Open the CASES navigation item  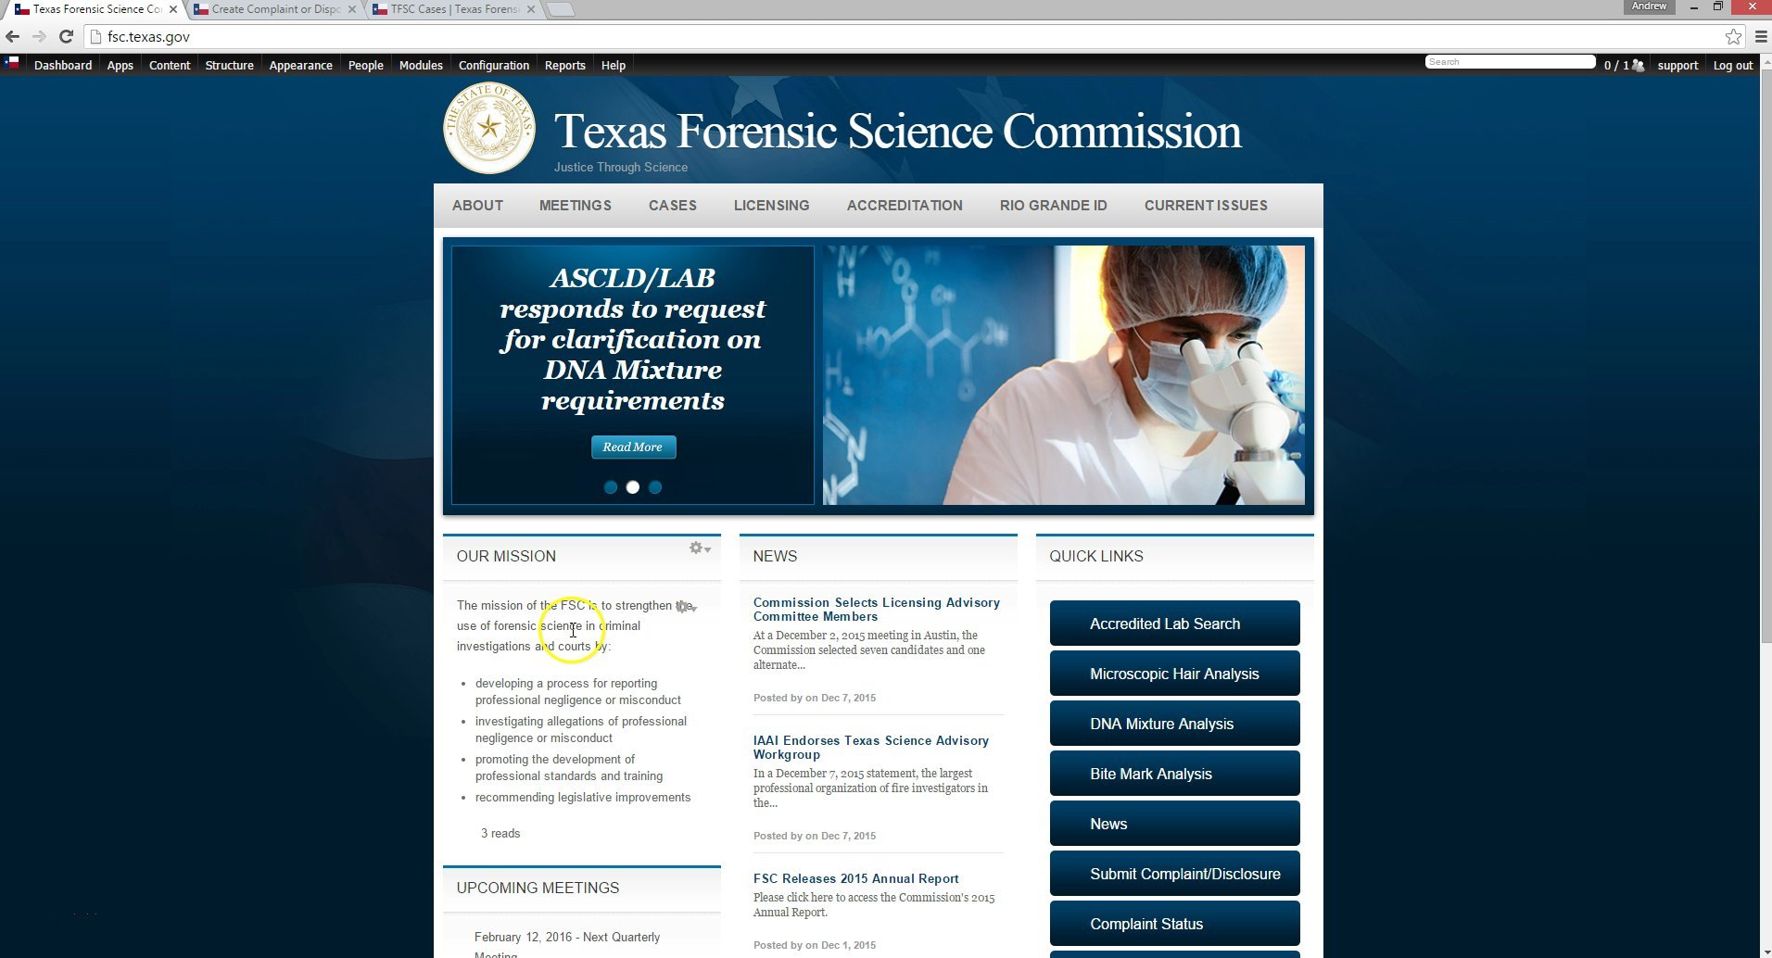[673, 206]
